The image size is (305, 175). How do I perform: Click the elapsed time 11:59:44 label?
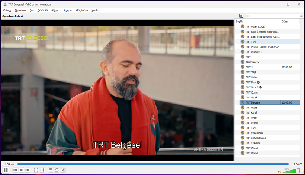click(x=9, y=164)
